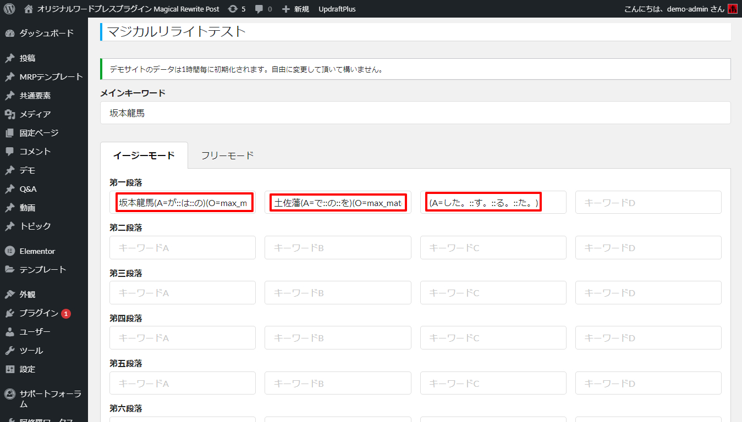
Task: Click the Elementor logo icon
Action: (x=9, y=251)
